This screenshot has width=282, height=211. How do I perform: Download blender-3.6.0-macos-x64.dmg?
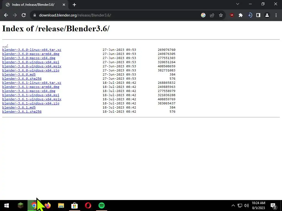[29, 58]
